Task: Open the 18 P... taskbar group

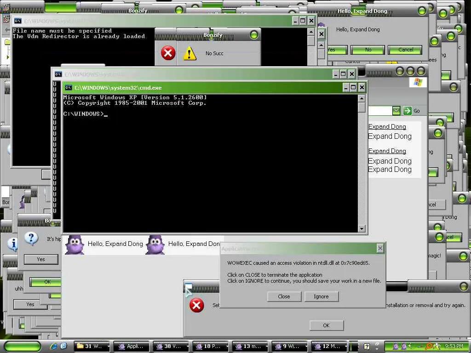Action: (x=210, y=346)
